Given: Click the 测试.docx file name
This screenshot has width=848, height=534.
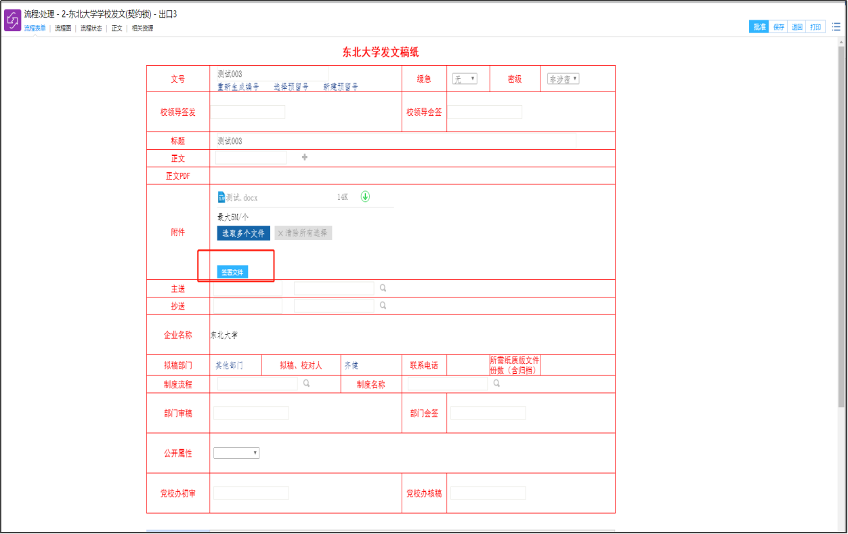Looking at the screenshot, I should [242, 197].
